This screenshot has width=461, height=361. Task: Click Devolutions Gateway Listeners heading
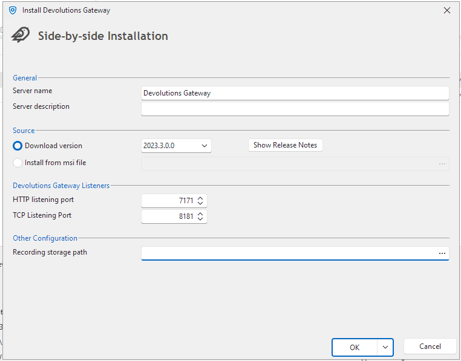click(61, 186)
